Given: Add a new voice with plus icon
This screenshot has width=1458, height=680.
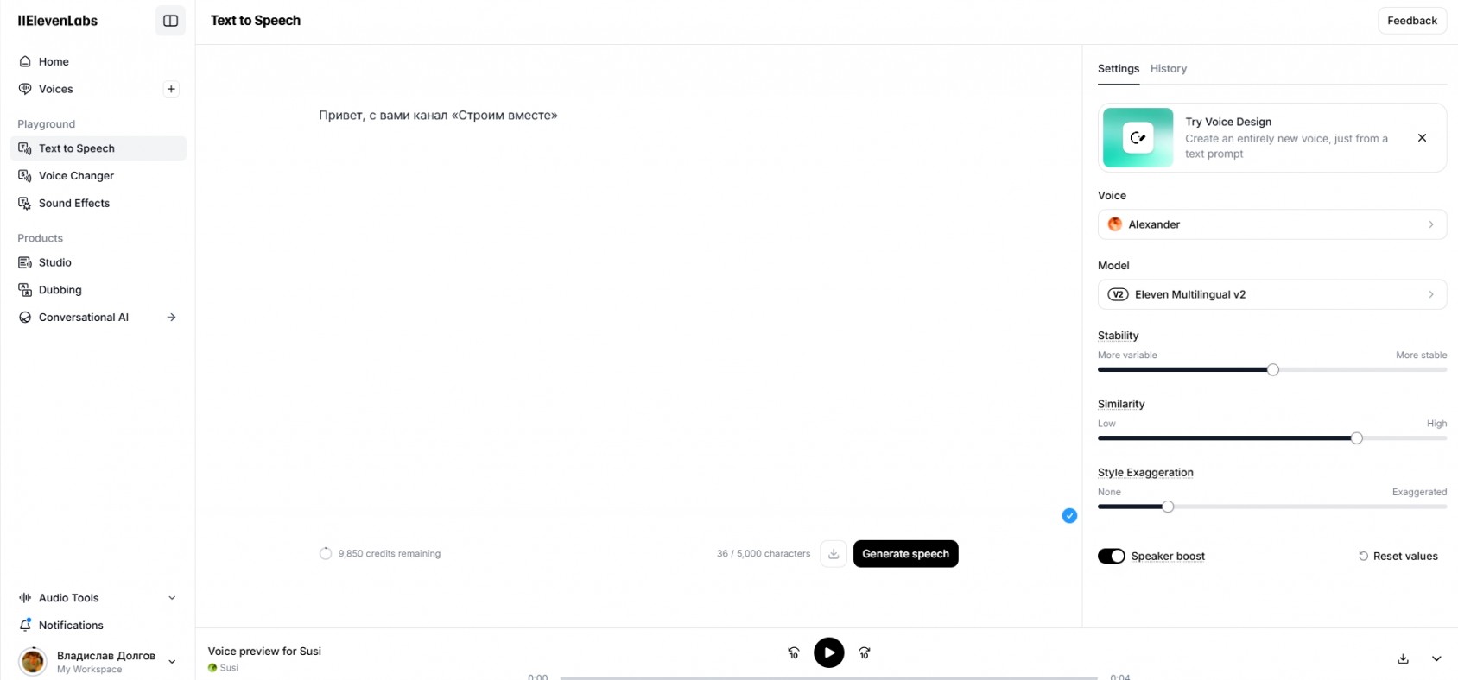Looking at the screenshot, I should coord(171,89).
